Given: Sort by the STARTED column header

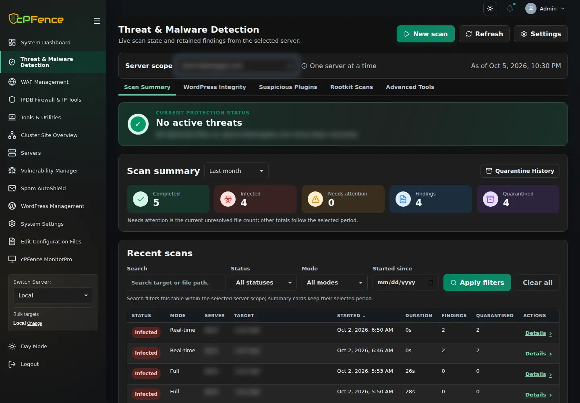Looking at the screenshot, I should click(x=351, y=316).
